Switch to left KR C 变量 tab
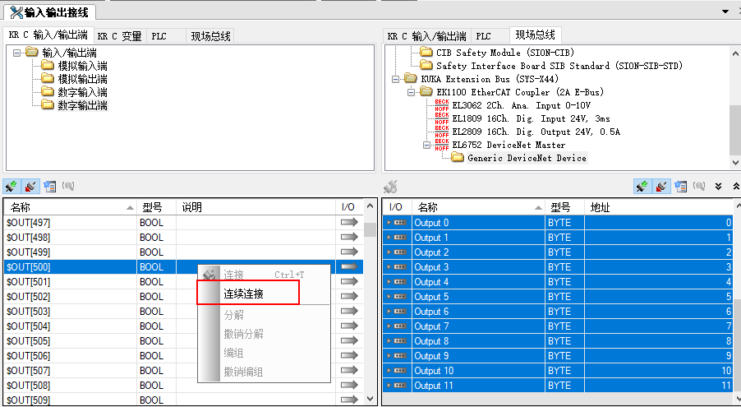Image resolution: width=741 pixels, height=407 pixels. coord(120,36)
